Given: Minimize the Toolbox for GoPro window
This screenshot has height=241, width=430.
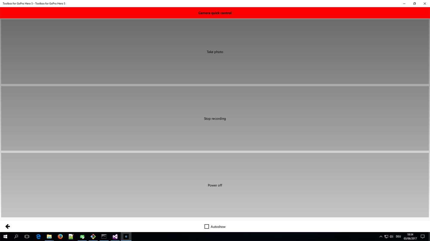Looking at the screenshot, I should pos(404,4).
